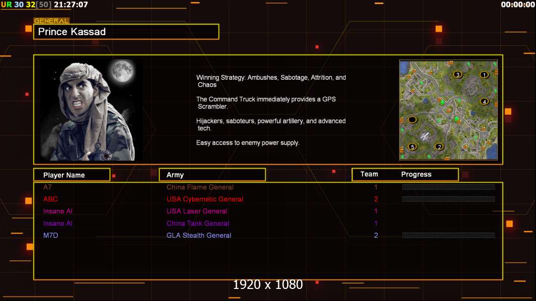The width and height of the screenshot is (536, 301).
Task: Click the Winning Strategy description line
Action: [x=271, y=81]
